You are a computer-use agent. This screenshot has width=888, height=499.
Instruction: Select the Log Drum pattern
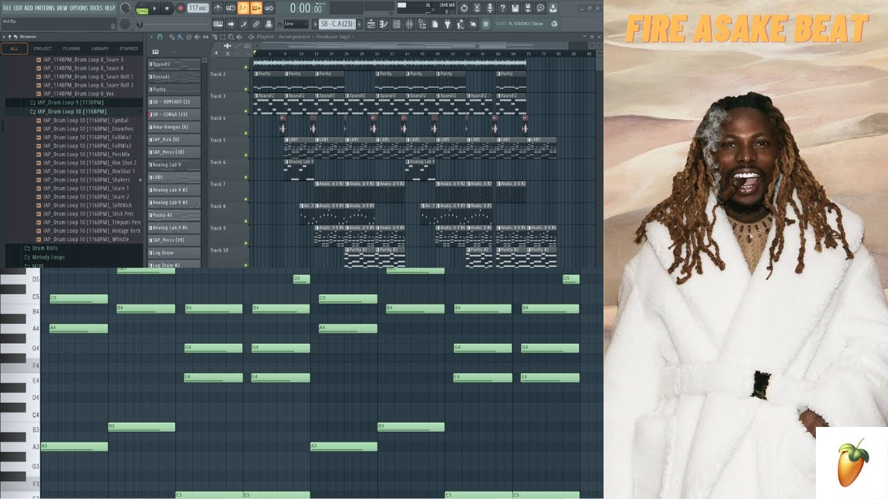(x=174, y=253)
